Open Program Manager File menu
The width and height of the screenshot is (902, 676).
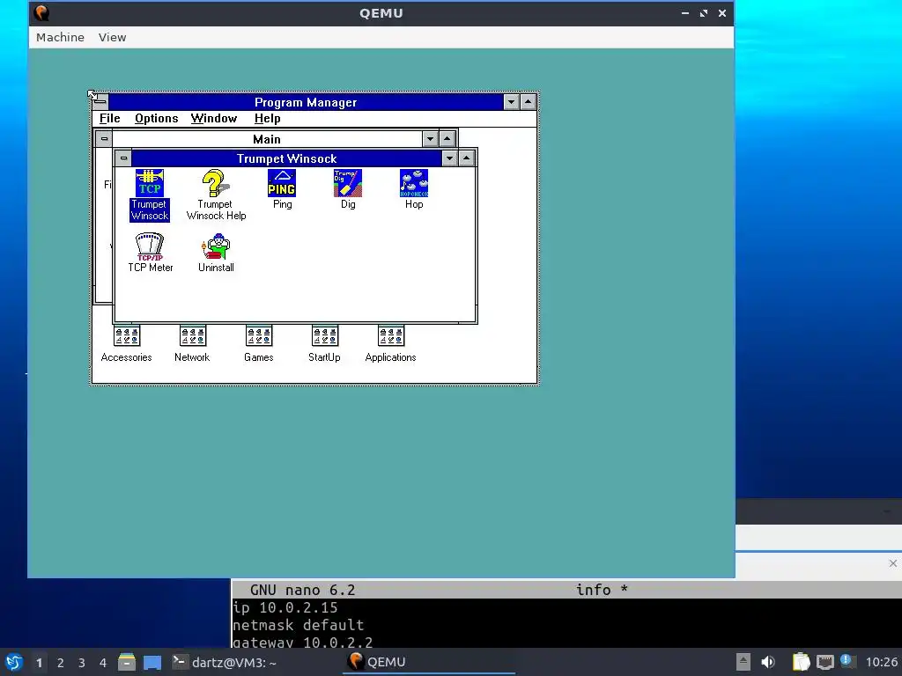pos(109,119)
